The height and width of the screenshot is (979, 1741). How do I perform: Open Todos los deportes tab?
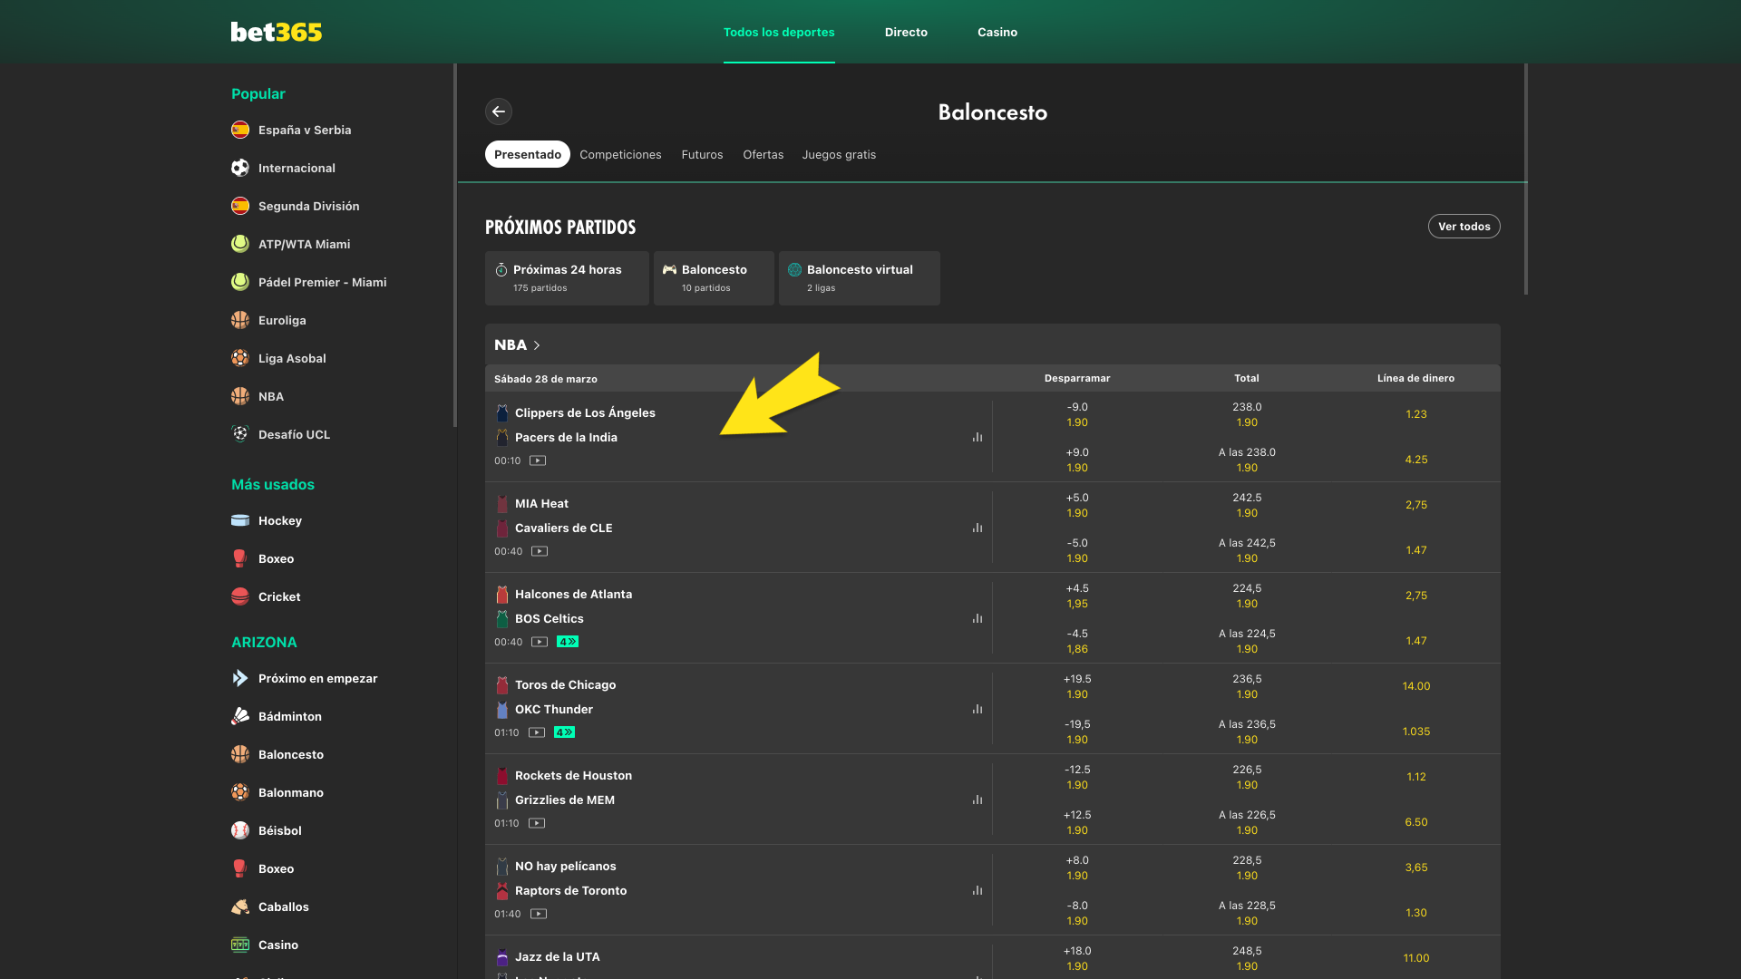point(779,32)
